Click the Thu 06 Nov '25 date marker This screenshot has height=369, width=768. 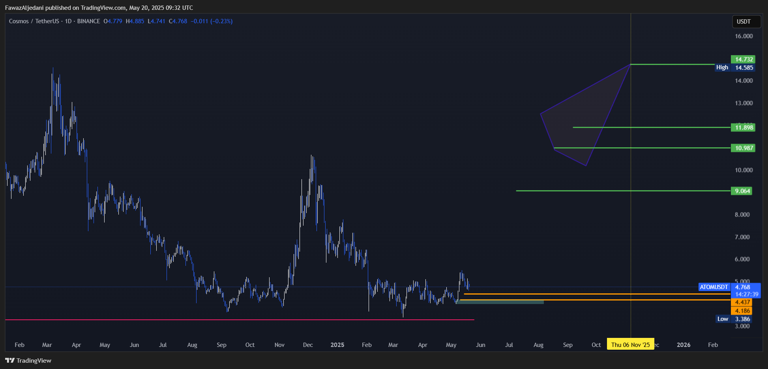[631, 345]
